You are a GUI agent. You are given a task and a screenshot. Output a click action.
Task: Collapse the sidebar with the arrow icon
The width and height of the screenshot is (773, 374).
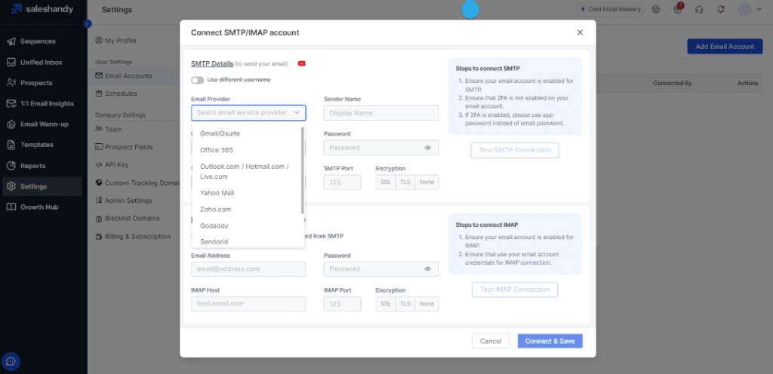[x=88, y=23]
